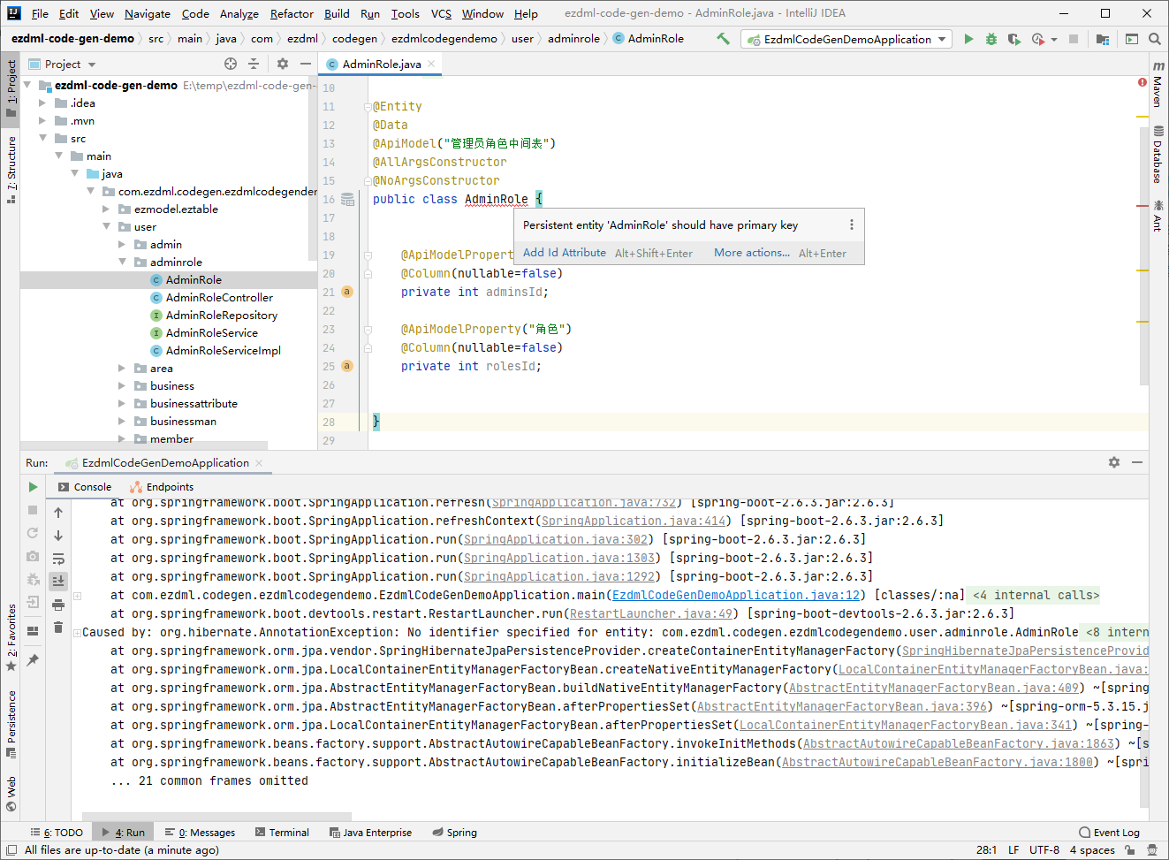
Task: Collapse the src folder in project tree
Action: (x=42, y=138)
